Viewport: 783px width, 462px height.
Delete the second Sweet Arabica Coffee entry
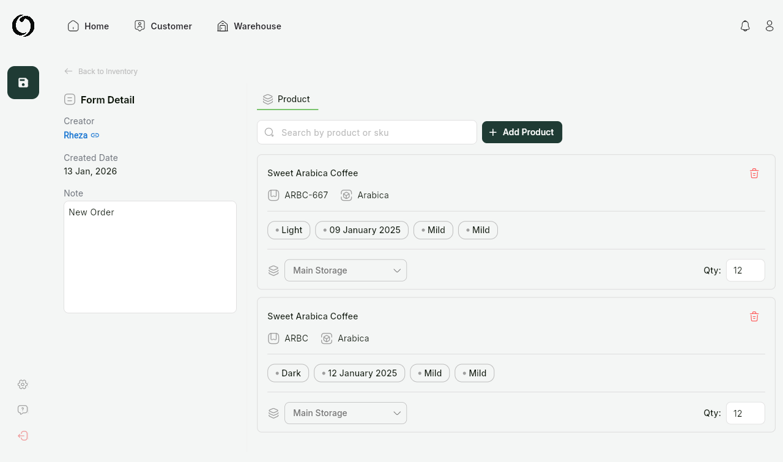point(754,316)
